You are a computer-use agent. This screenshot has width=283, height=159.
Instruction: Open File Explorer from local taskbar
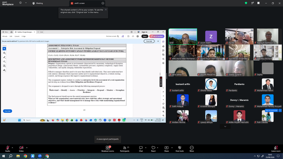[18, 156]
